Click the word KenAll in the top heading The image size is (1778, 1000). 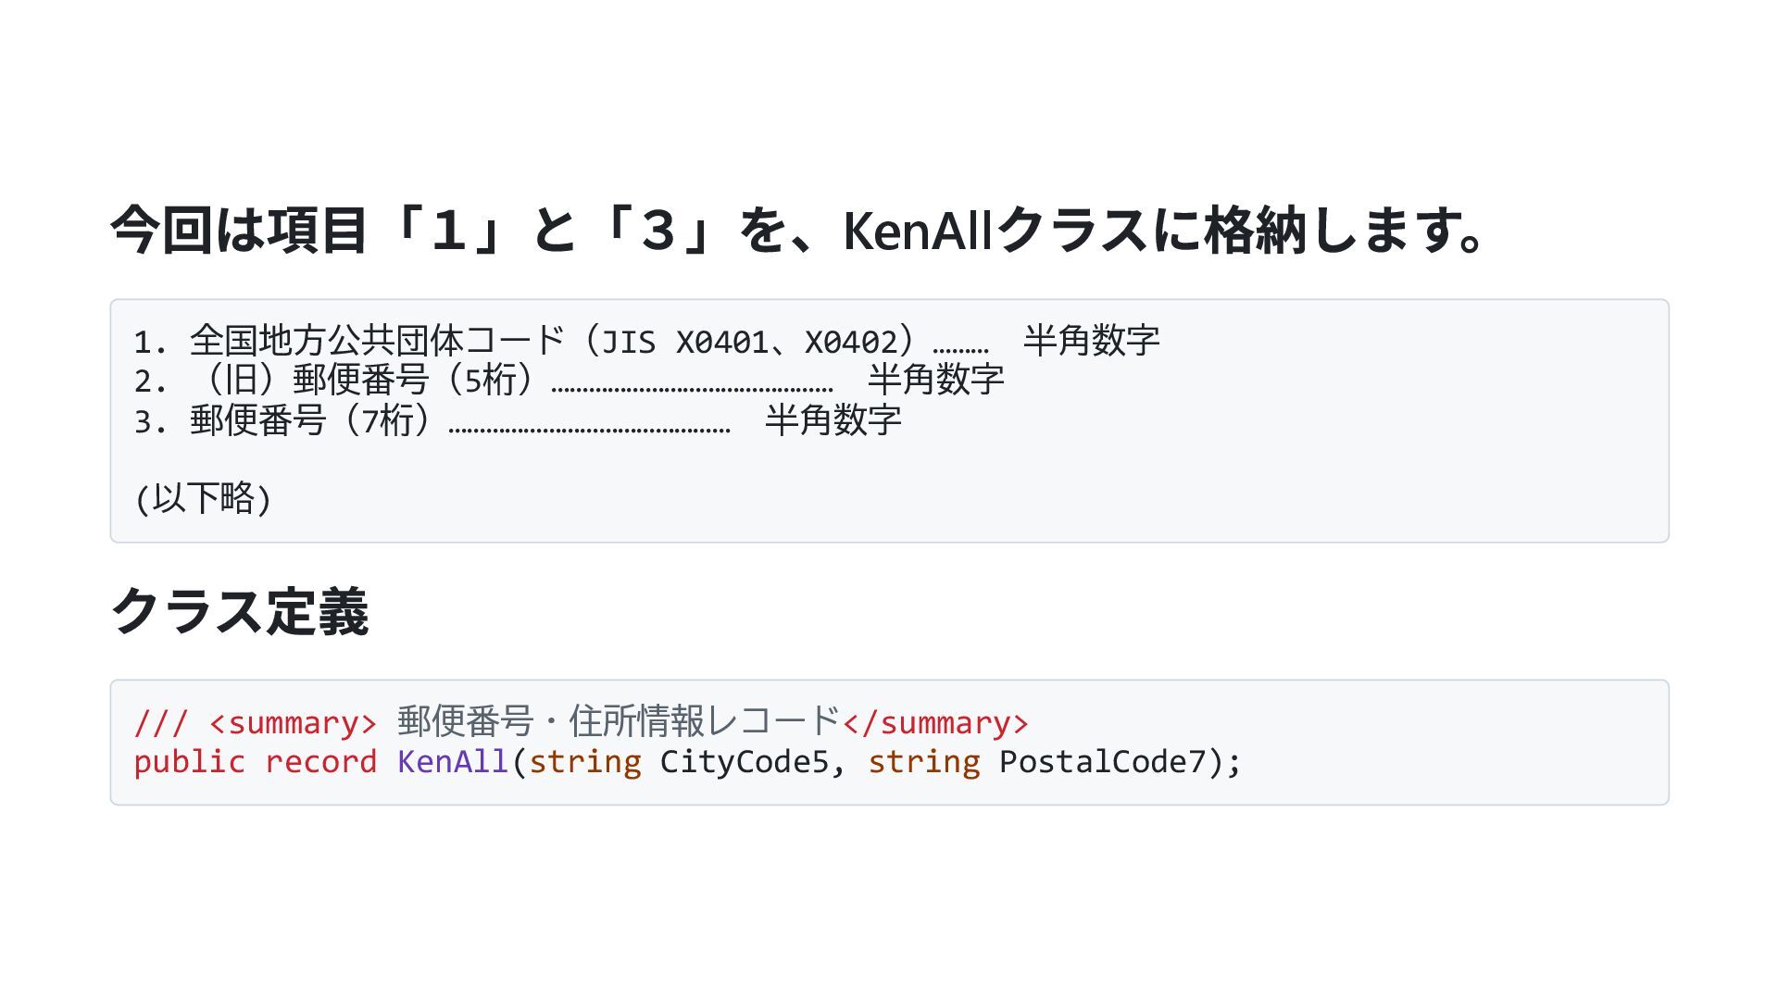pyautogui.click(x=917, y=231)
